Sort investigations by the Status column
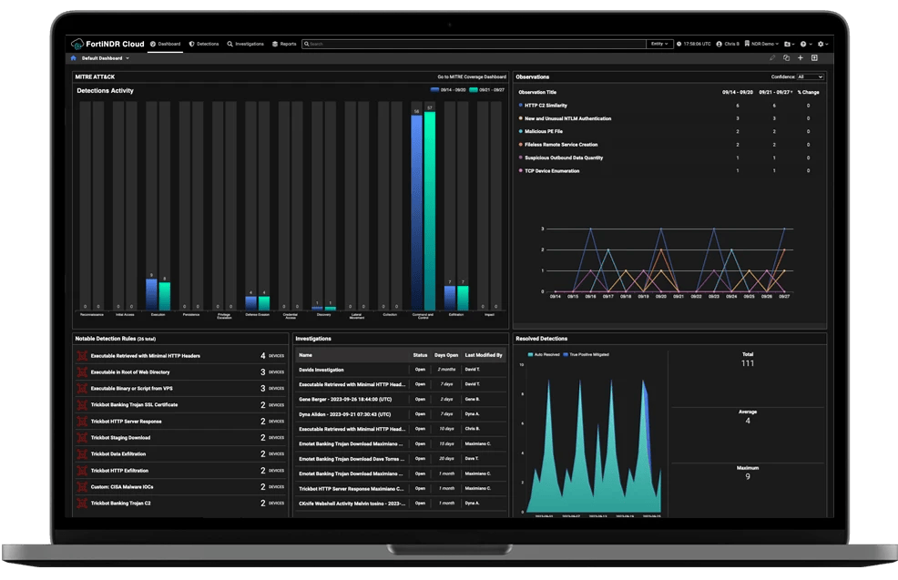 coord(420,356)
